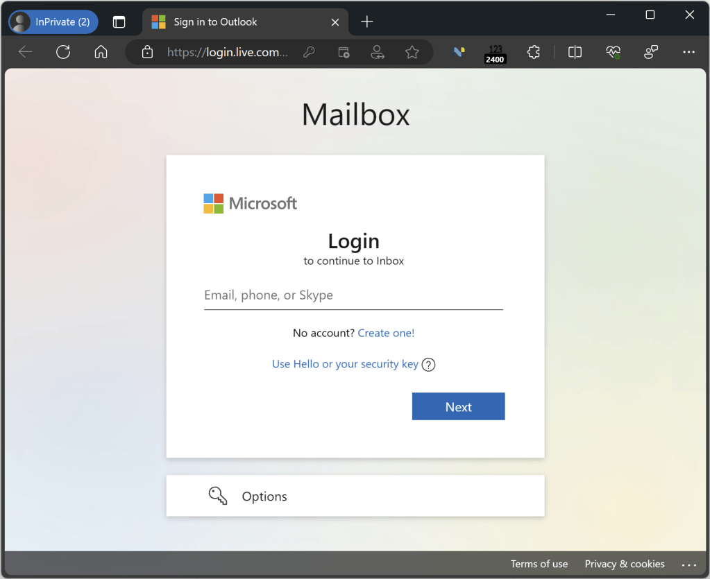Image resolution: width=710 pixels, height=579 pixels.
Task: Go to the browser home page
Action: [101, 52]
